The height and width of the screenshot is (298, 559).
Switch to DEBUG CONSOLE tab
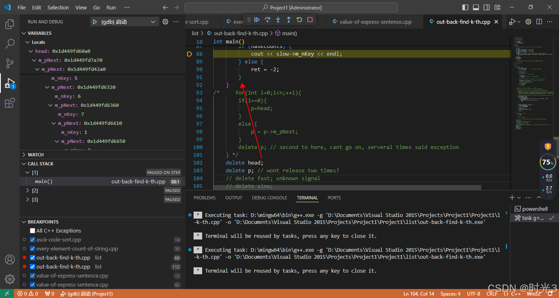[269, 198]
